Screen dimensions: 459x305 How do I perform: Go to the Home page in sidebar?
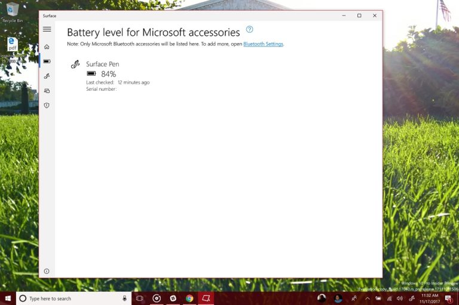tap(47, 47)
